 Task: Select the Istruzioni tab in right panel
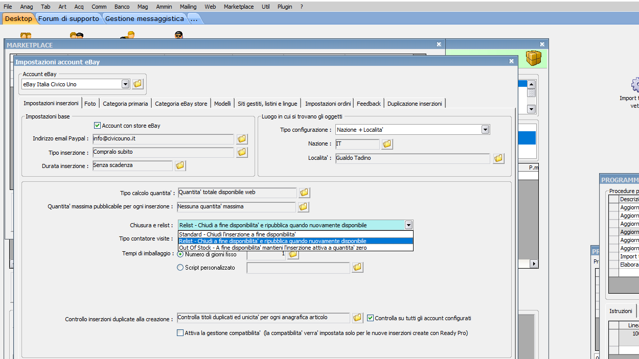621,311
